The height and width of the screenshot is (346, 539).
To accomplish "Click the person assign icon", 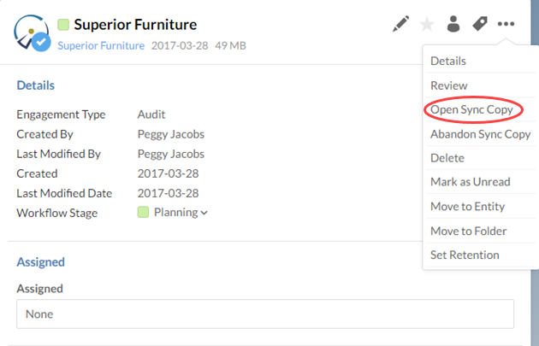I will click(x=453, y=24).
